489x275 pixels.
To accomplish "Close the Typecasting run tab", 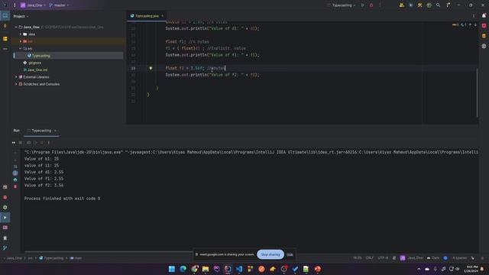I will tap(55, 131).
